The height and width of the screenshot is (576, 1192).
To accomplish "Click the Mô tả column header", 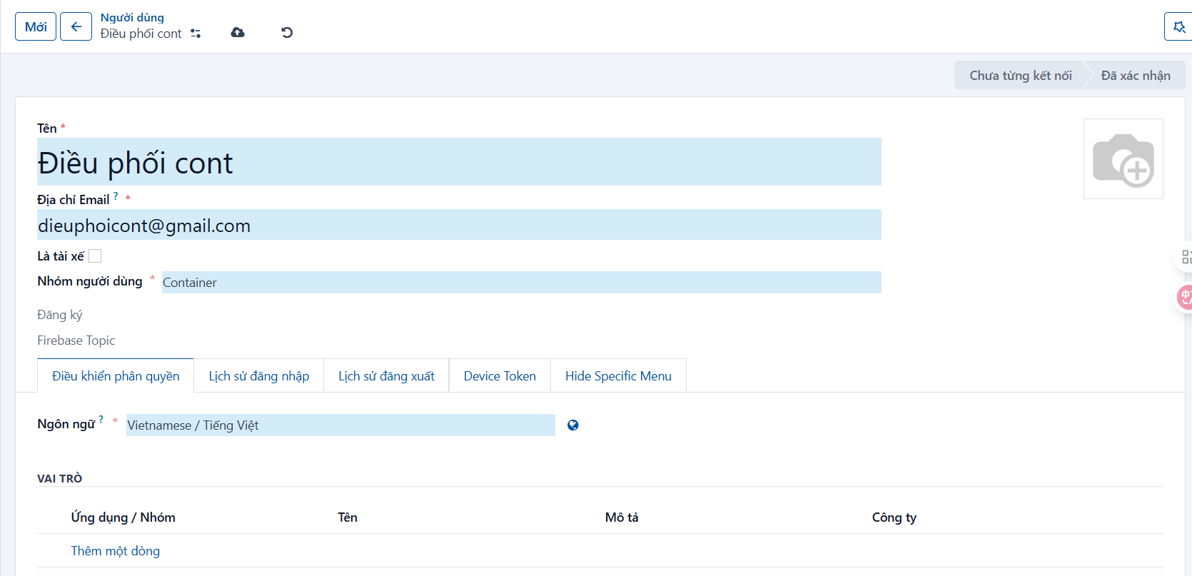I will 622,517.
